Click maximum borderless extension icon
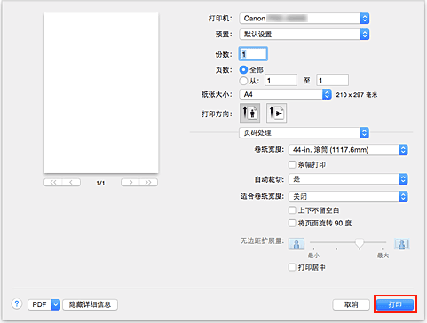The image size is (427, 323). [x=402, y=244]
